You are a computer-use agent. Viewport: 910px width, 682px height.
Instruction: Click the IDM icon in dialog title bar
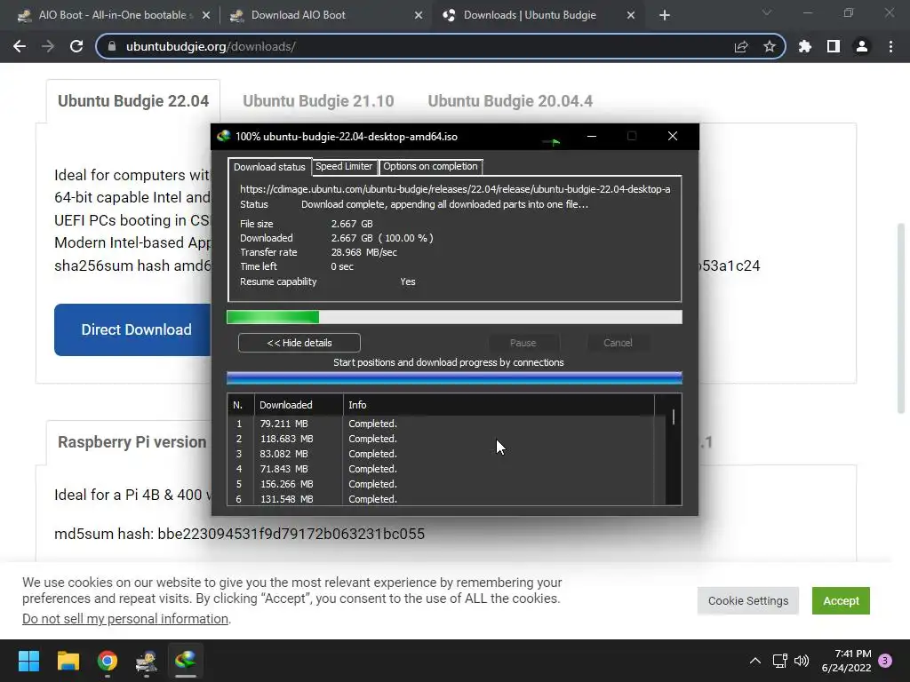(x=223, y=136)
